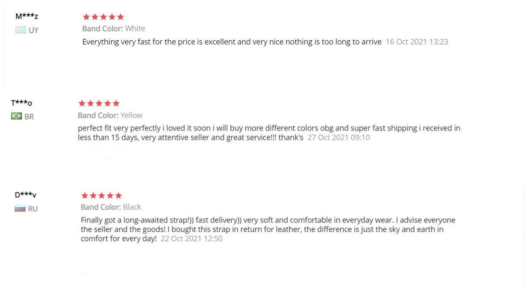This screenshot has height=288, width=528.
Task: Click the star rating on M***z's review
Action: [x=103, y=17]
